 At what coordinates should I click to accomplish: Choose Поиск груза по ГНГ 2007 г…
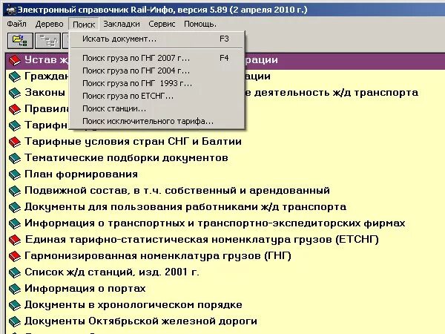[x=157, y=58]
